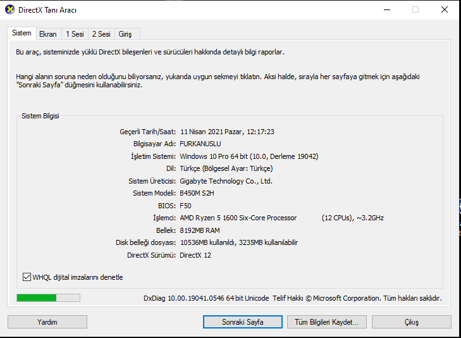This screenshot has width=461, height=338.
Task: Click the Telif Hakkı © Microsoft Corporation notice
Action: (x=357, y=298)
